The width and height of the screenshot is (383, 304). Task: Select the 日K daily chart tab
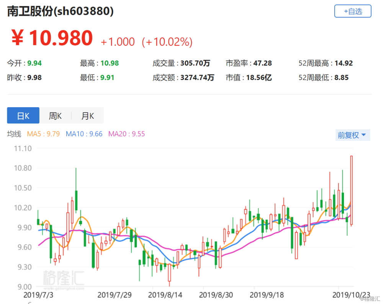coord(23,116)
